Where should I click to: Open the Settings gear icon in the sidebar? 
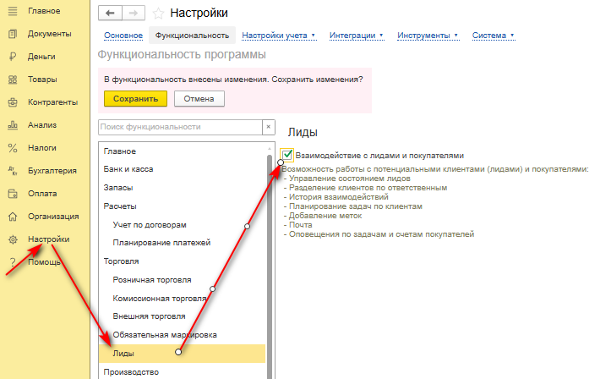[13, 239]
